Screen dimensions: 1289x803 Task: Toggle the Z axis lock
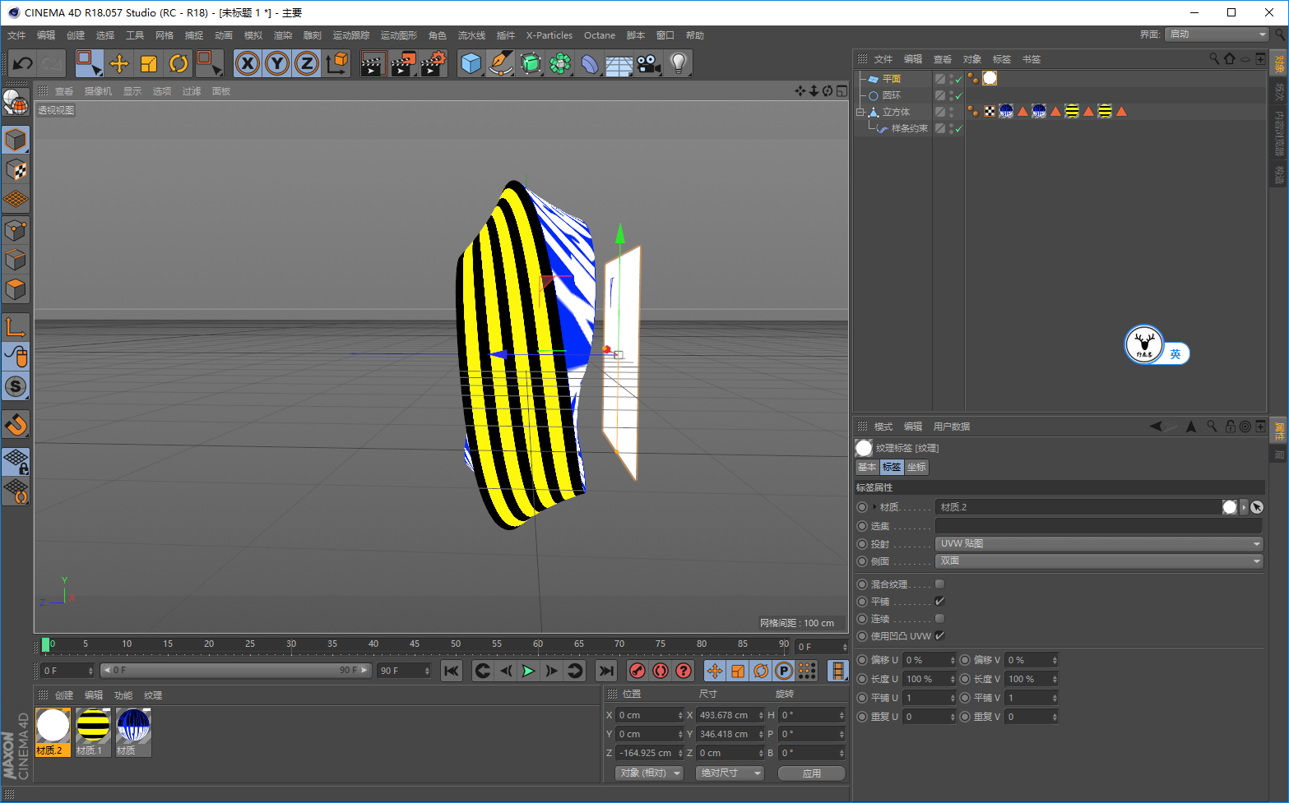[x=307, y=63]
